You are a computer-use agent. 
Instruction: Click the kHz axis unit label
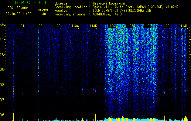tap(3, 25)
